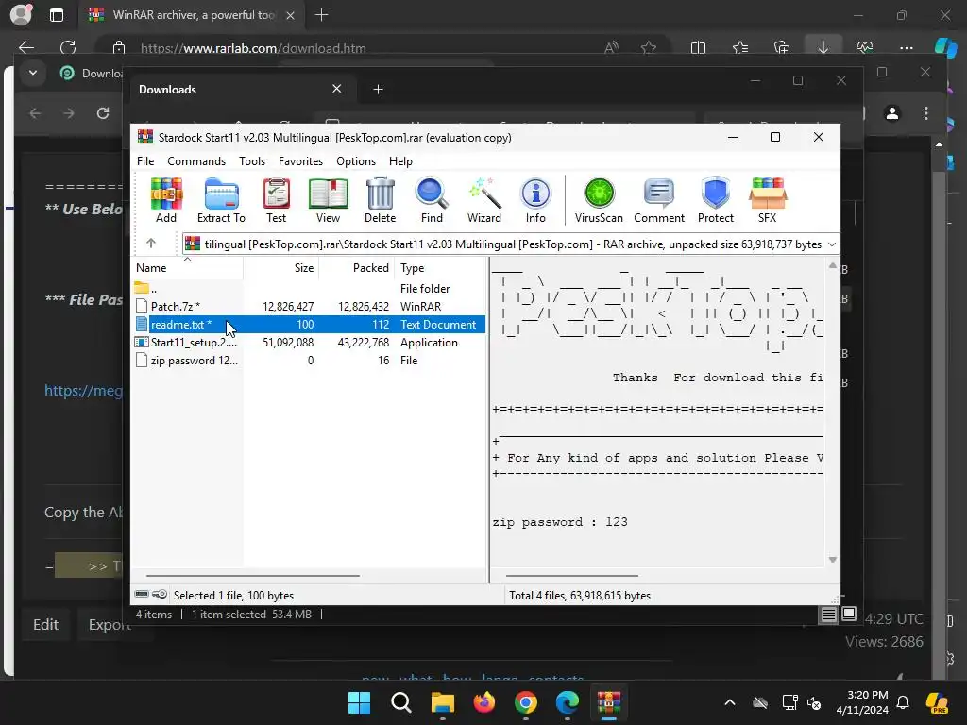Click the drive icon in WinRAR status bar
The height and width of the screenshot is (725, 967).
click(x=142, y=595)
